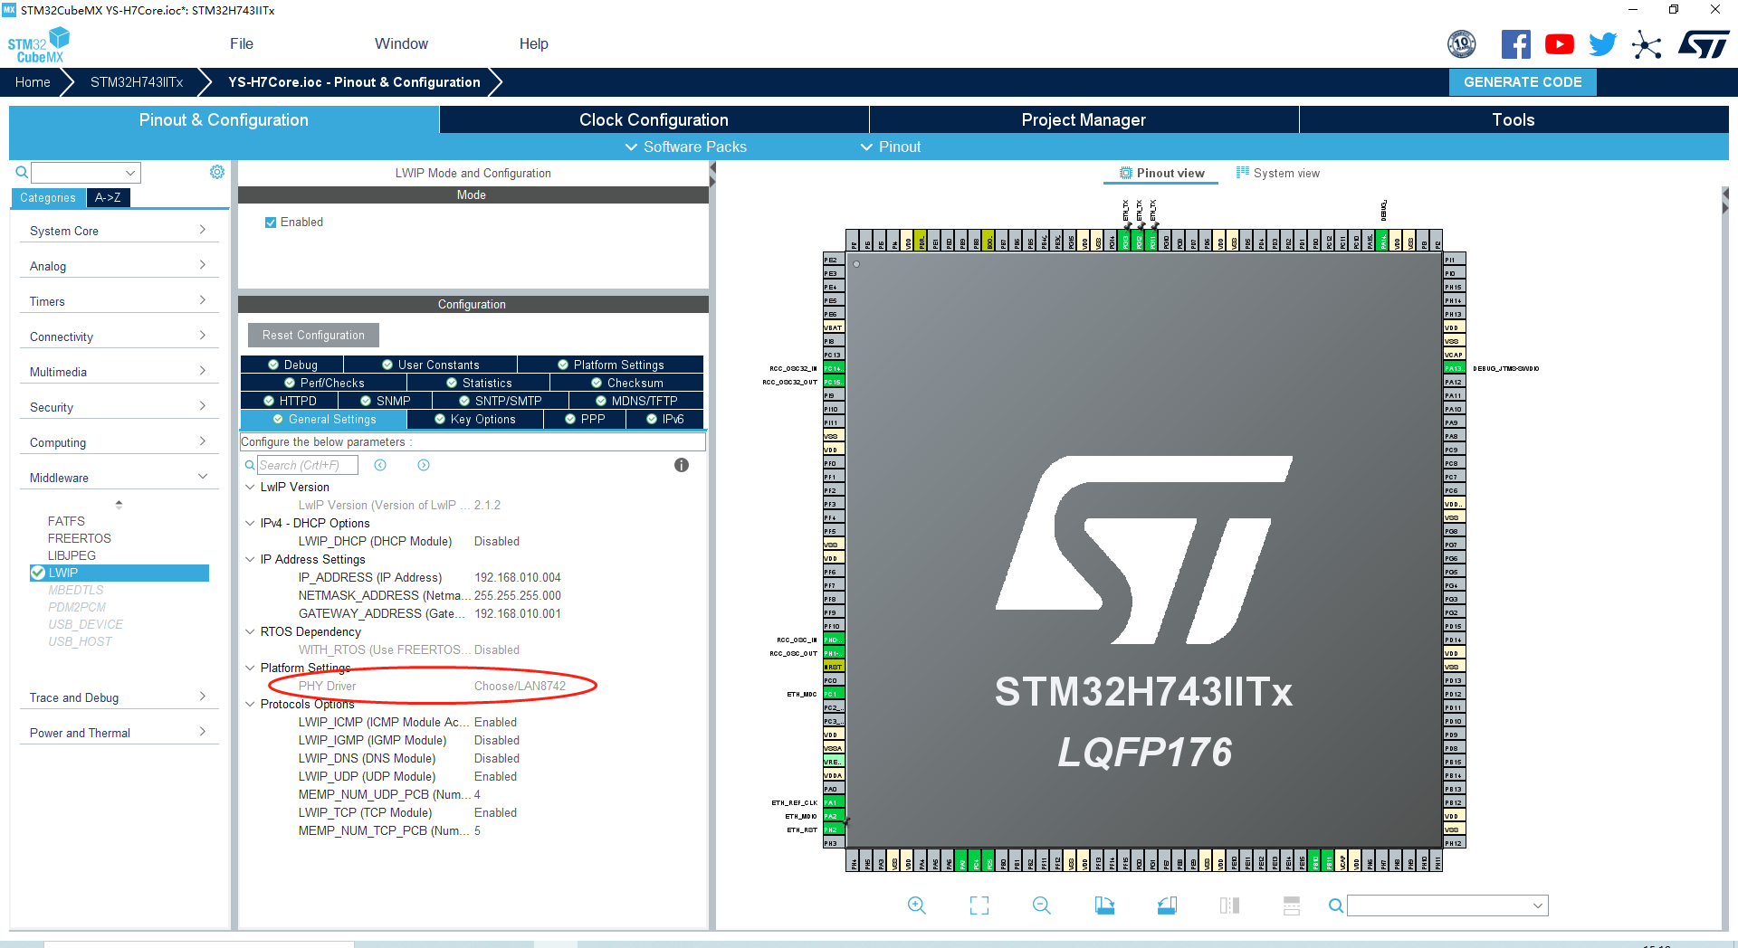Click the STM32CubeMX logo
Image resolution: width=1738 pixels, height=948 pixels.
(38, 45)
